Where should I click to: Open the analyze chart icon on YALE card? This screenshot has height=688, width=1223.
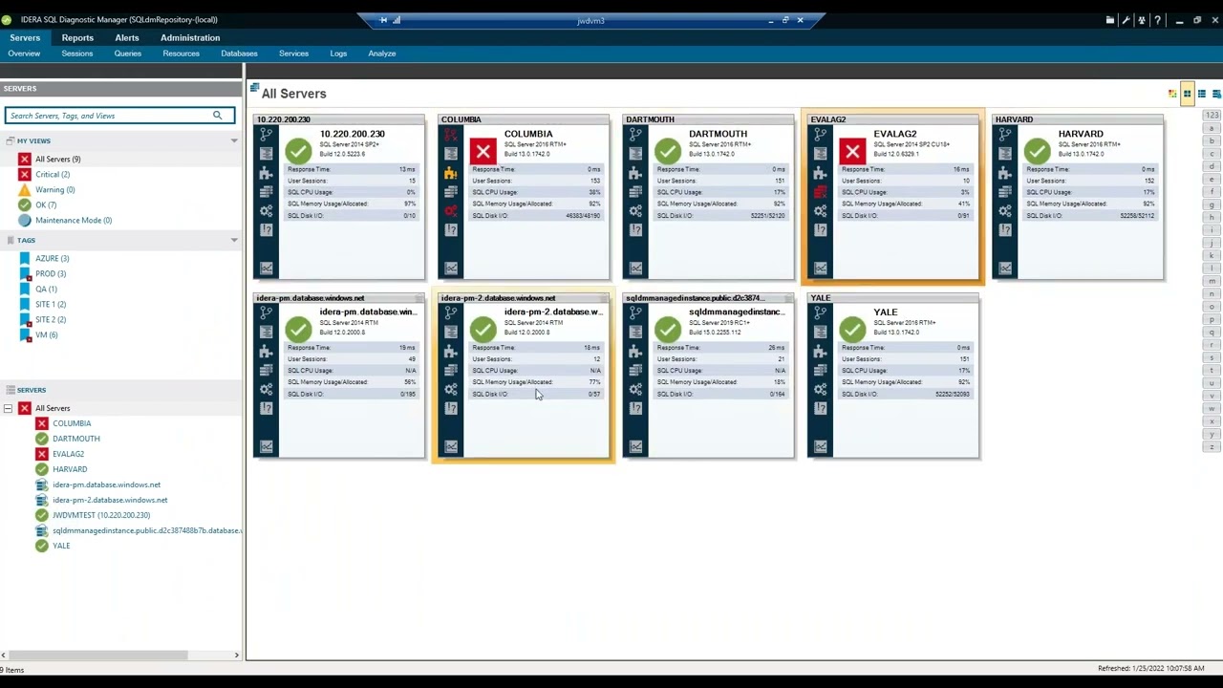coord(819,446)
